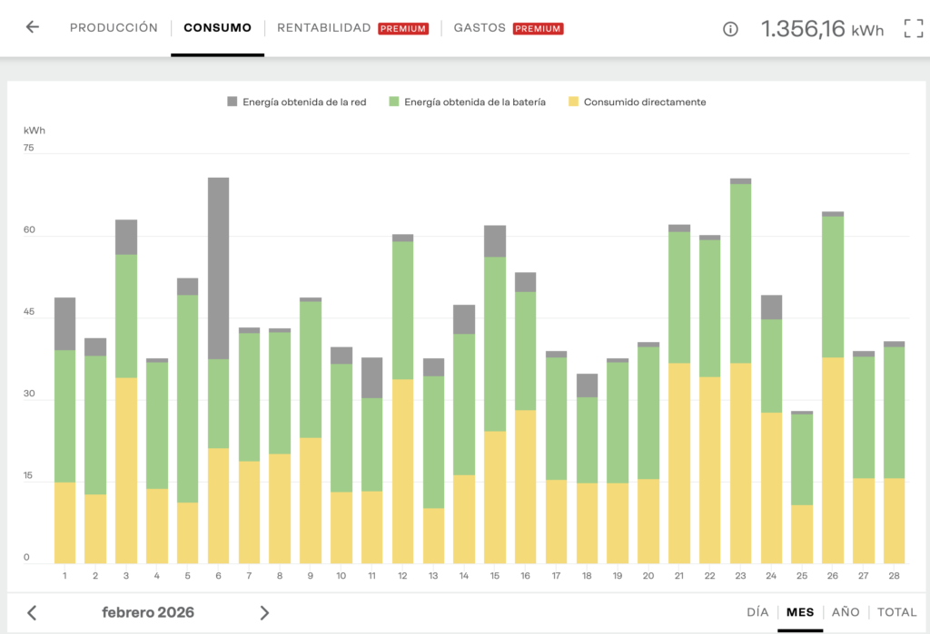The width and height of the screenshot is (930, 634).
Task: Click the PREMIUM badge next to Rentabilidad
Action: click(x=403, y=29)
